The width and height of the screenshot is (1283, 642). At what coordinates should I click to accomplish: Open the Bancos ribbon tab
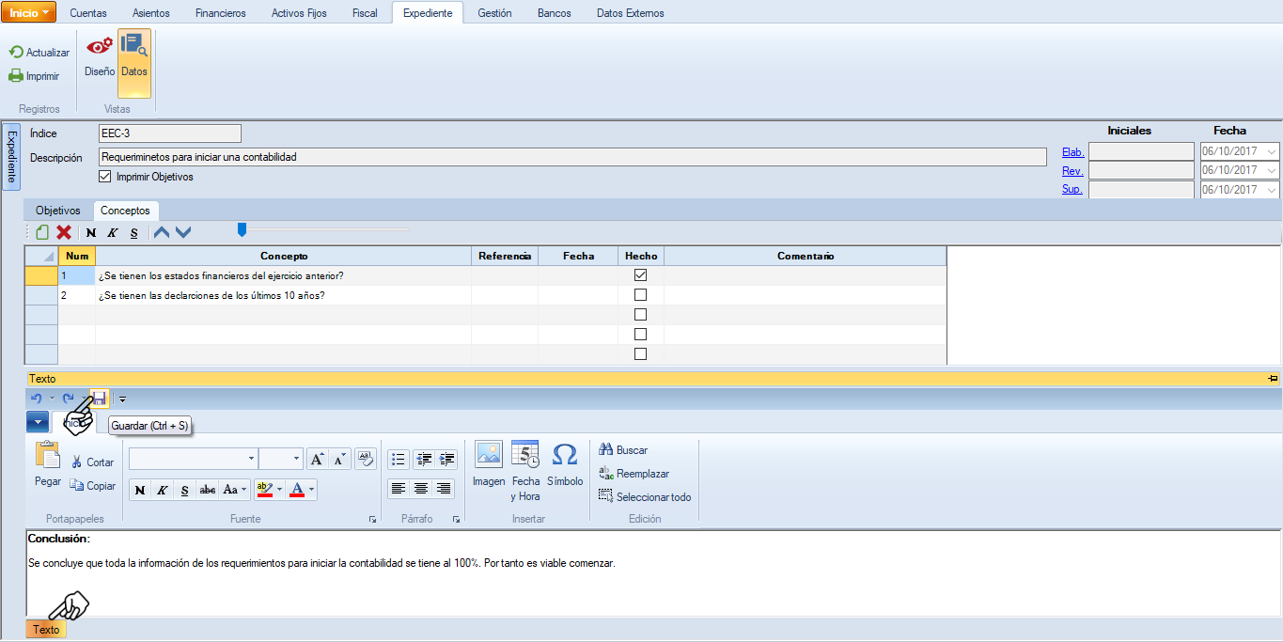coord(554,13)
